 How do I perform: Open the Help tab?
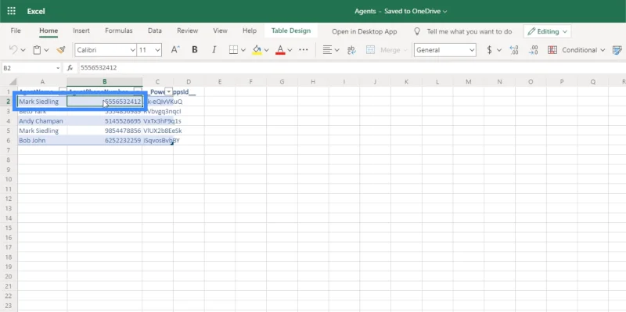[250, 30]
